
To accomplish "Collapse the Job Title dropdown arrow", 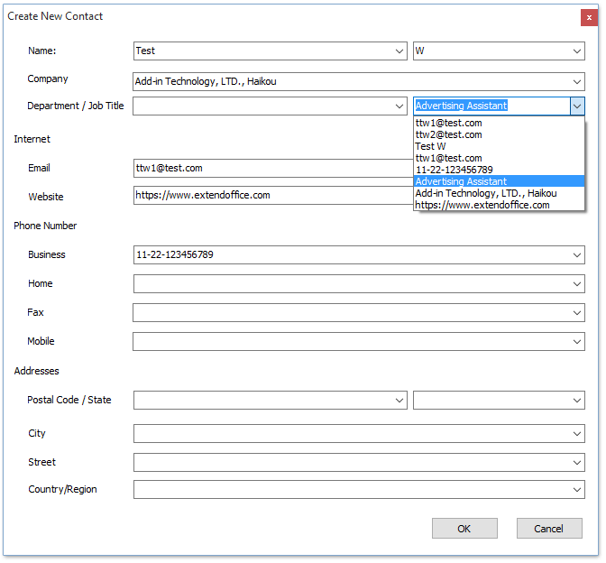I will [577, 106].
